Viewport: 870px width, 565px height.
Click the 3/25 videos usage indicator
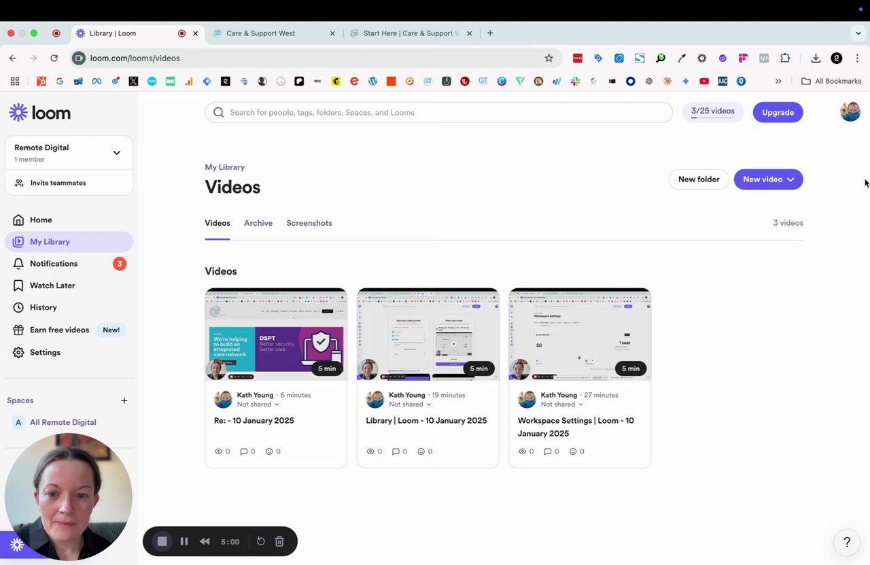click(x=712, y=112)
